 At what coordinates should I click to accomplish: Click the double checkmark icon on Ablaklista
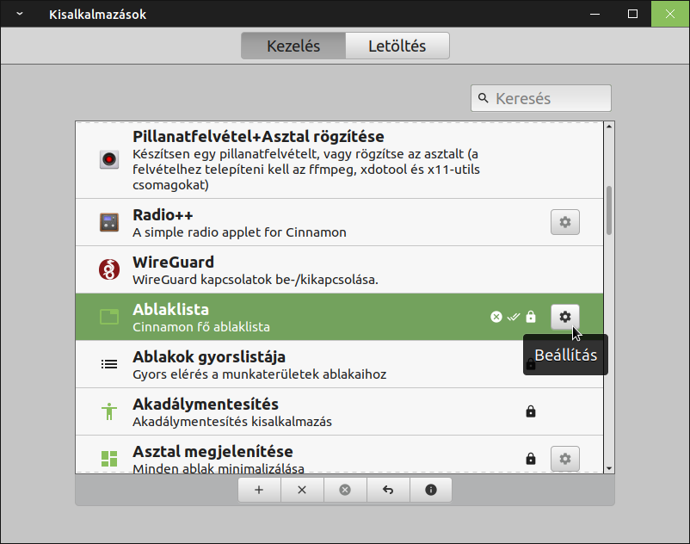coord(514,317)
